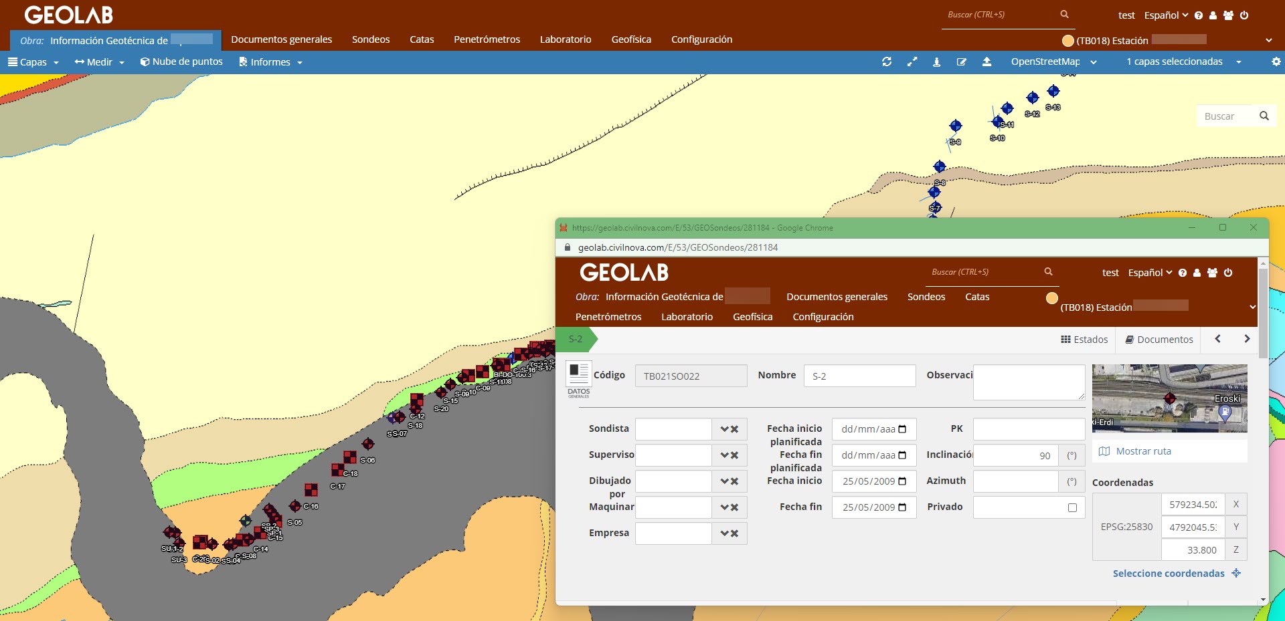Click the refresh map icon

[x=887, y=61]
